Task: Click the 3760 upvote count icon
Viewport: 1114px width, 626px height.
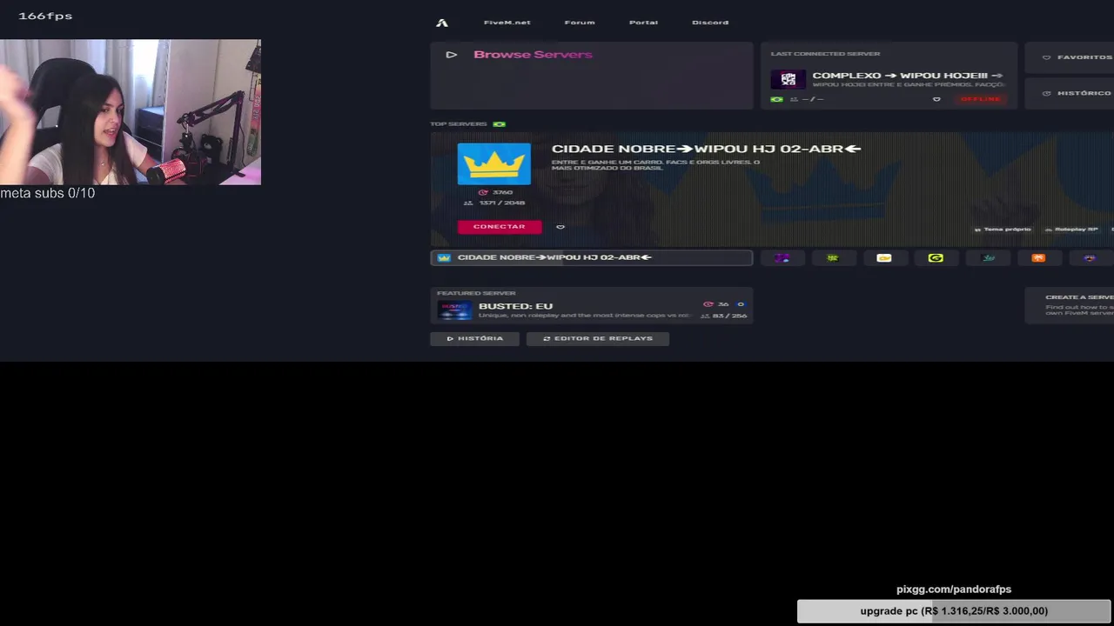Action: pos(483,192)
